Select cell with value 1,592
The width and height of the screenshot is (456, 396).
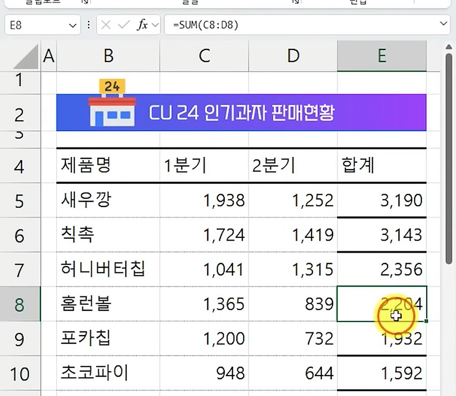tap(382, 373)
